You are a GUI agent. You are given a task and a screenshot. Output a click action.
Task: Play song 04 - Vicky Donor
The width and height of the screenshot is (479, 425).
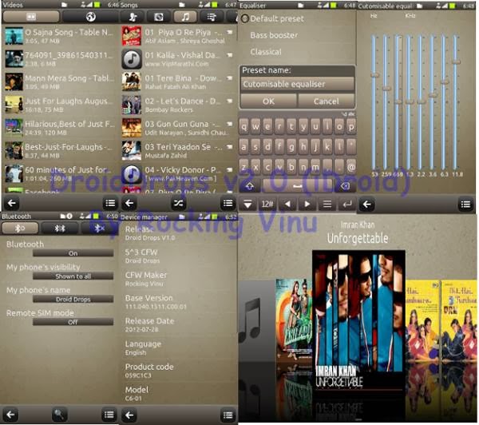coord(178,173)
